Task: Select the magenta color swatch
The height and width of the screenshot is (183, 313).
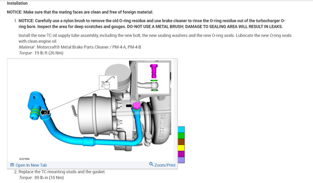Action: [x=181, y=154]
